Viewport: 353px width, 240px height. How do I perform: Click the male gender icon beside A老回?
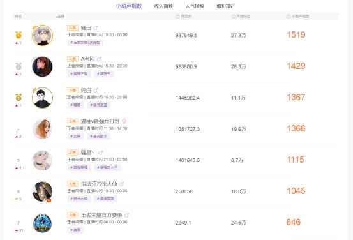[100, 59]
